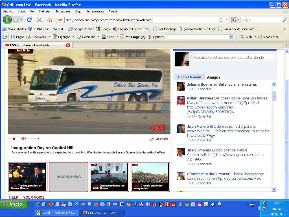
Task: Open Diigo Options
Action: click(156, 37)
